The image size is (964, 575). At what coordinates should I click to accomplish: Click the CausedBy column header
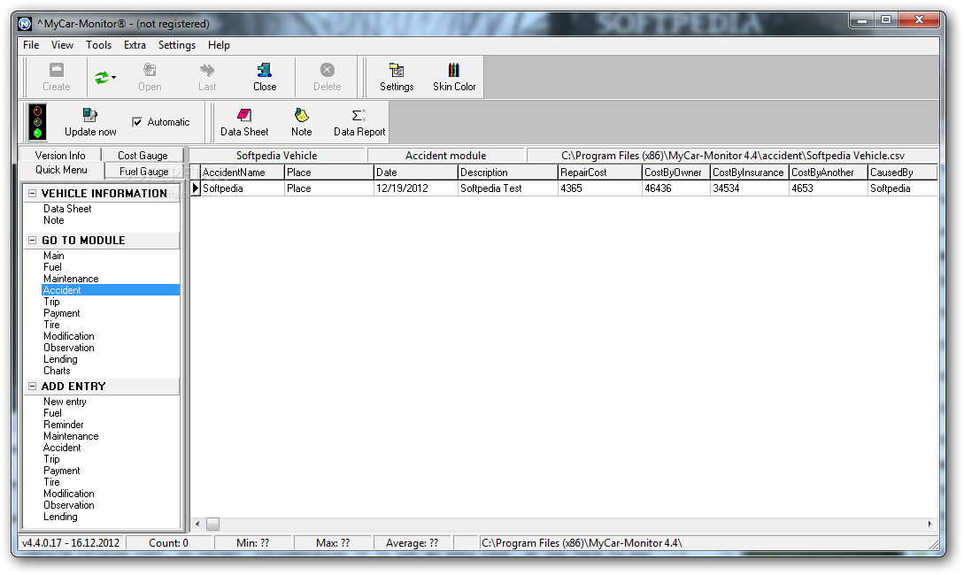click(903, 172)
